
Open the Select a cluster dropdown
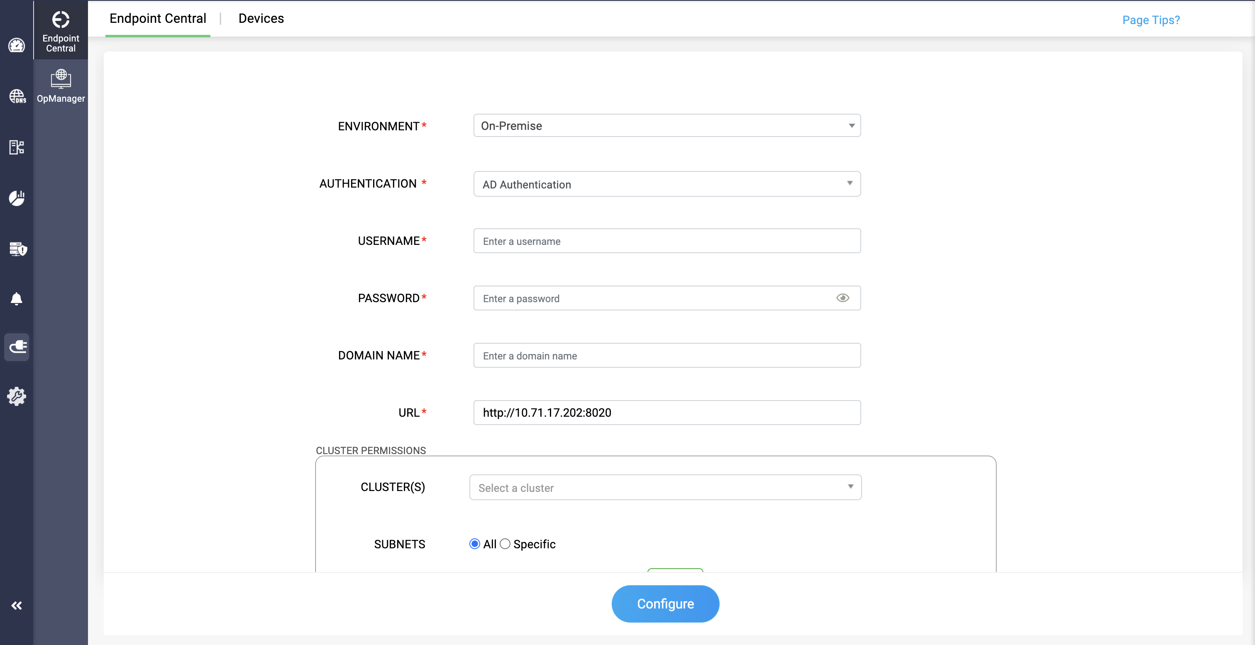(x=665, y=488)
